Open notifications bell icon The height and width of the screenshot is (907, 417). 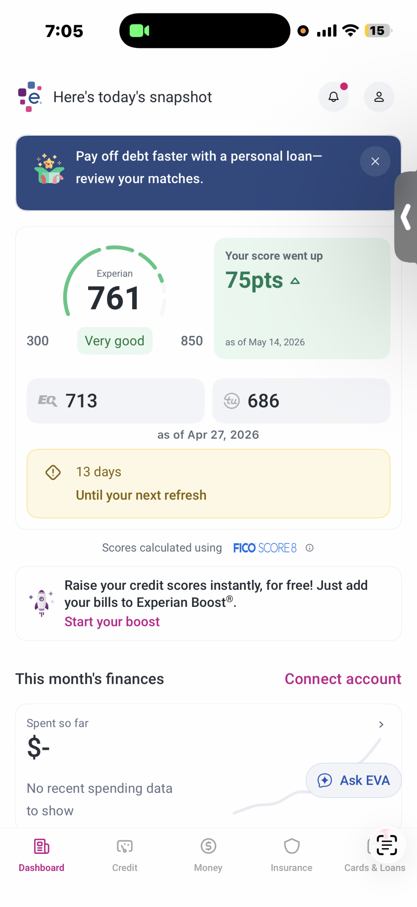click(x=333, y=97)
